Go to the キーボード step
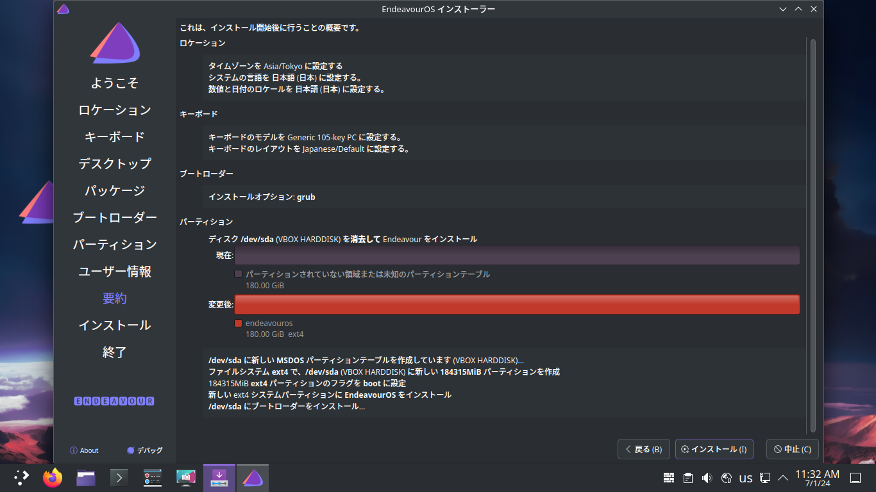Image resolution: width=876 pixels, height=492 pixels. (115, 137)
